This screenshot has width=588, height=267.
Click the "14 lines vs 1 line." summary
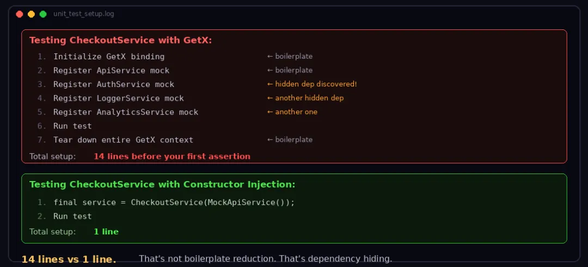pos(69,259)
